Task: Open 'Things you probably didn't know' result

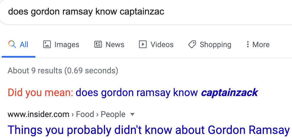Action: pyautogui.click(x=149, y=130)
